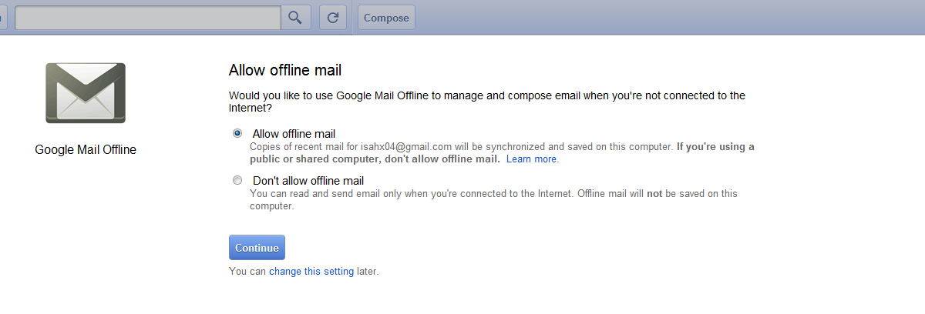The height and width of the screenshot is (314, 925).
Task: Open the Learn more link
Action: pyautogui.click(x=532, y=159)
